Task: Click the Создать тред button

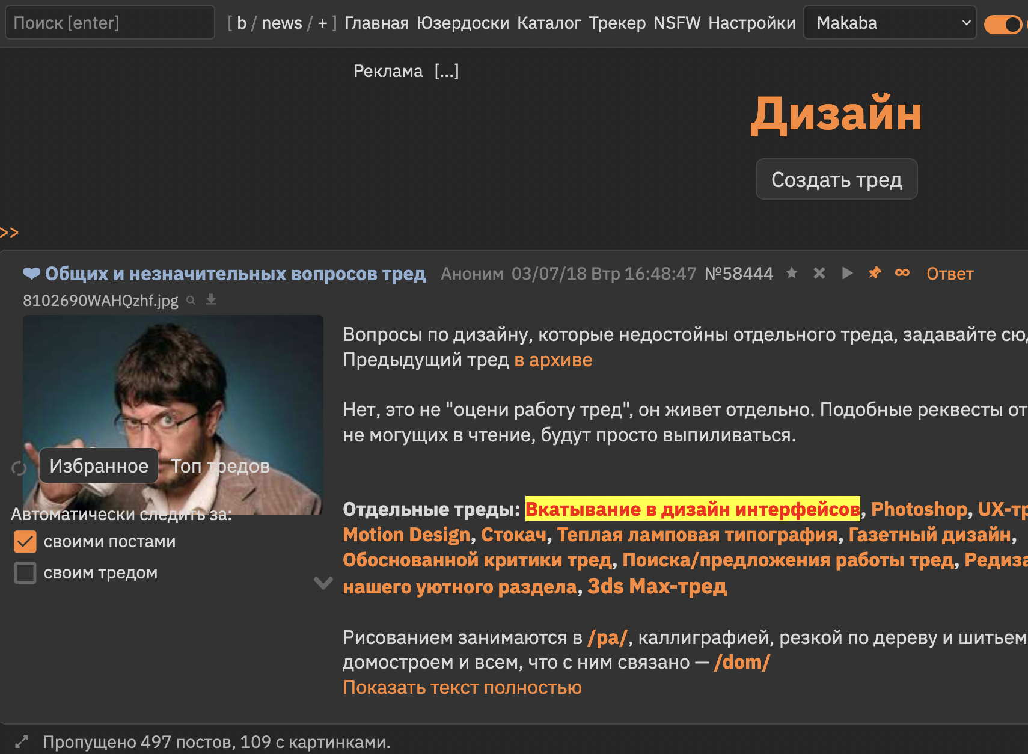Action: (836, 179)
